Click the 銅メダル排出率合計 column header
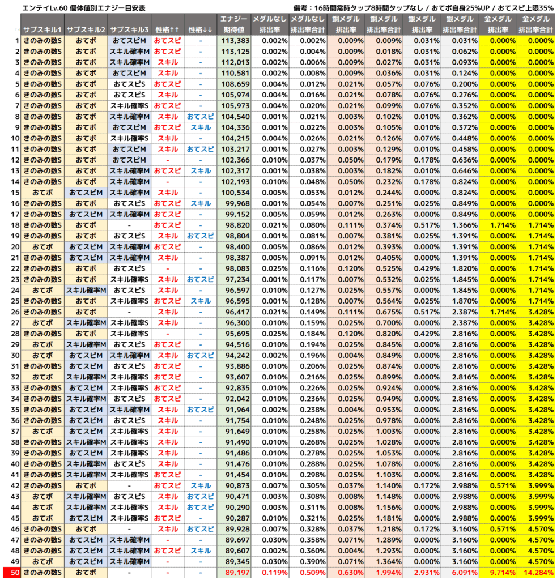Viewport: 557px width, 580px height. [384, 24]
